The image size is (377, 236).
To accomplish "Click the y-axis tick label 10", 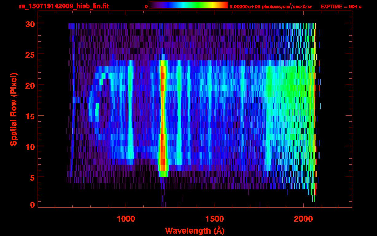I will [30, 147].
